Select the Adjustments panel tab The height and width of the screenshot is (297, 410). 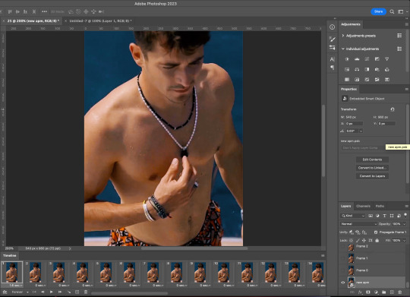(x=350, y=24)
